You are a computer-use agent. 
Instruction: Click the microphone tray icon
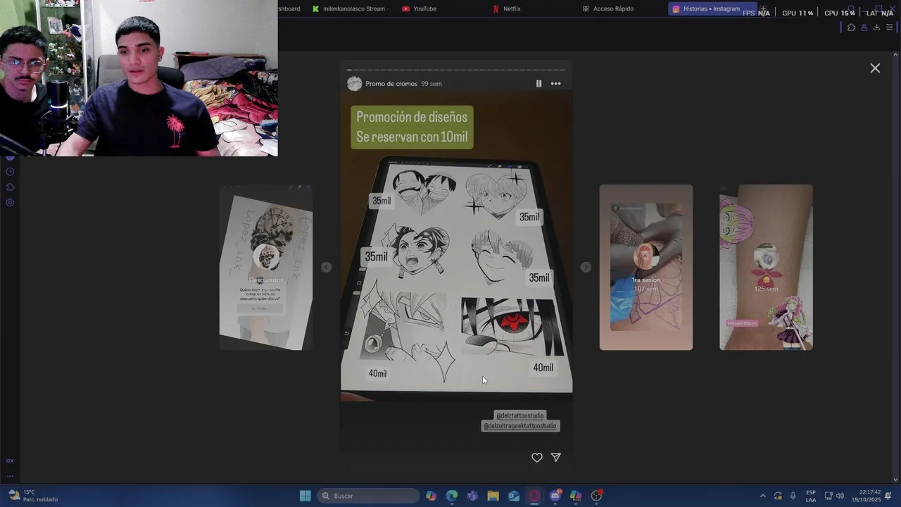point(793,496)
